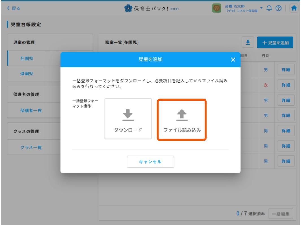Close the 児童を追加 dialog with X
The height and width of the screenshot is (225, 301).
(x=233, y=60)
